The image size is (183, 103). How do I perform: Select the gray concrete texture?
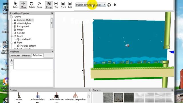[108, 98]
